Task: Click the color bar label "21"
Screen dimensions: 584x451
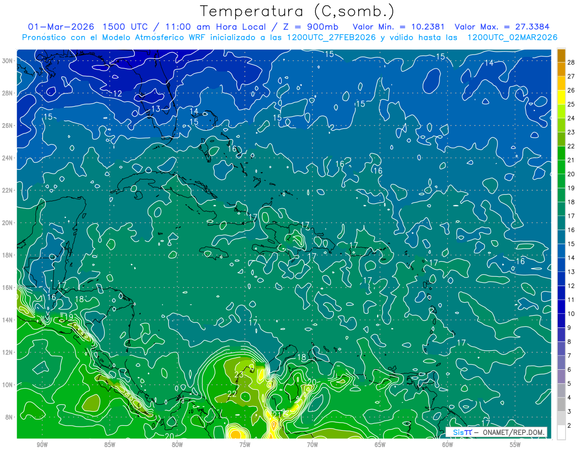Action: click(x=571, y=160)
